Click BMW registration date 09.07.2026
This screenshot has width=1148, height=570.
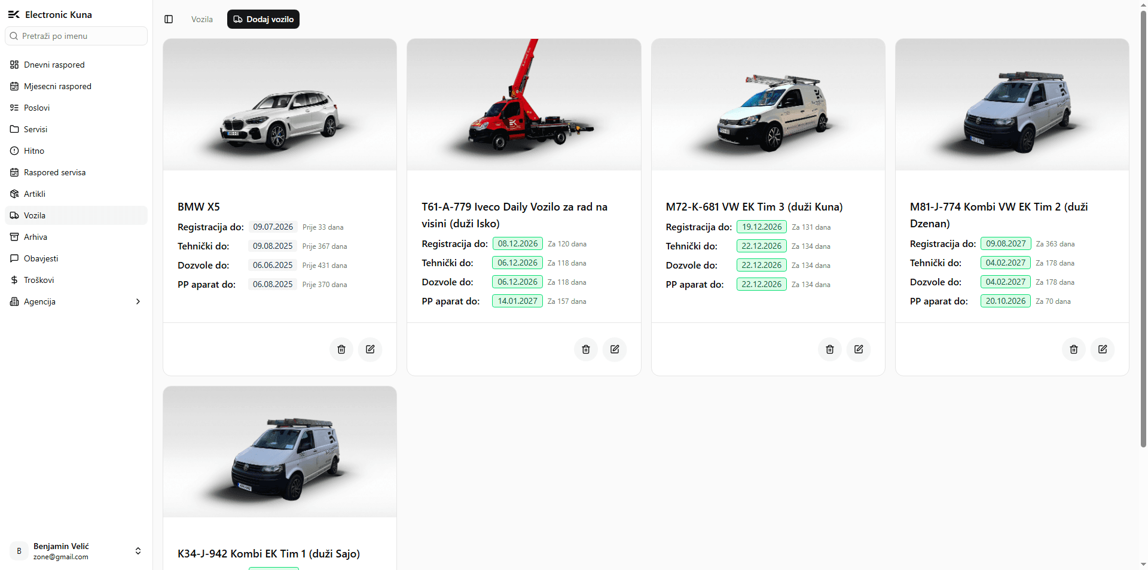[273, 227]
